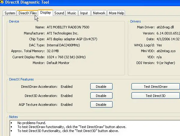
Task: Click DirectDraw Acceleration Enabled status
Action: pos(67,87)
